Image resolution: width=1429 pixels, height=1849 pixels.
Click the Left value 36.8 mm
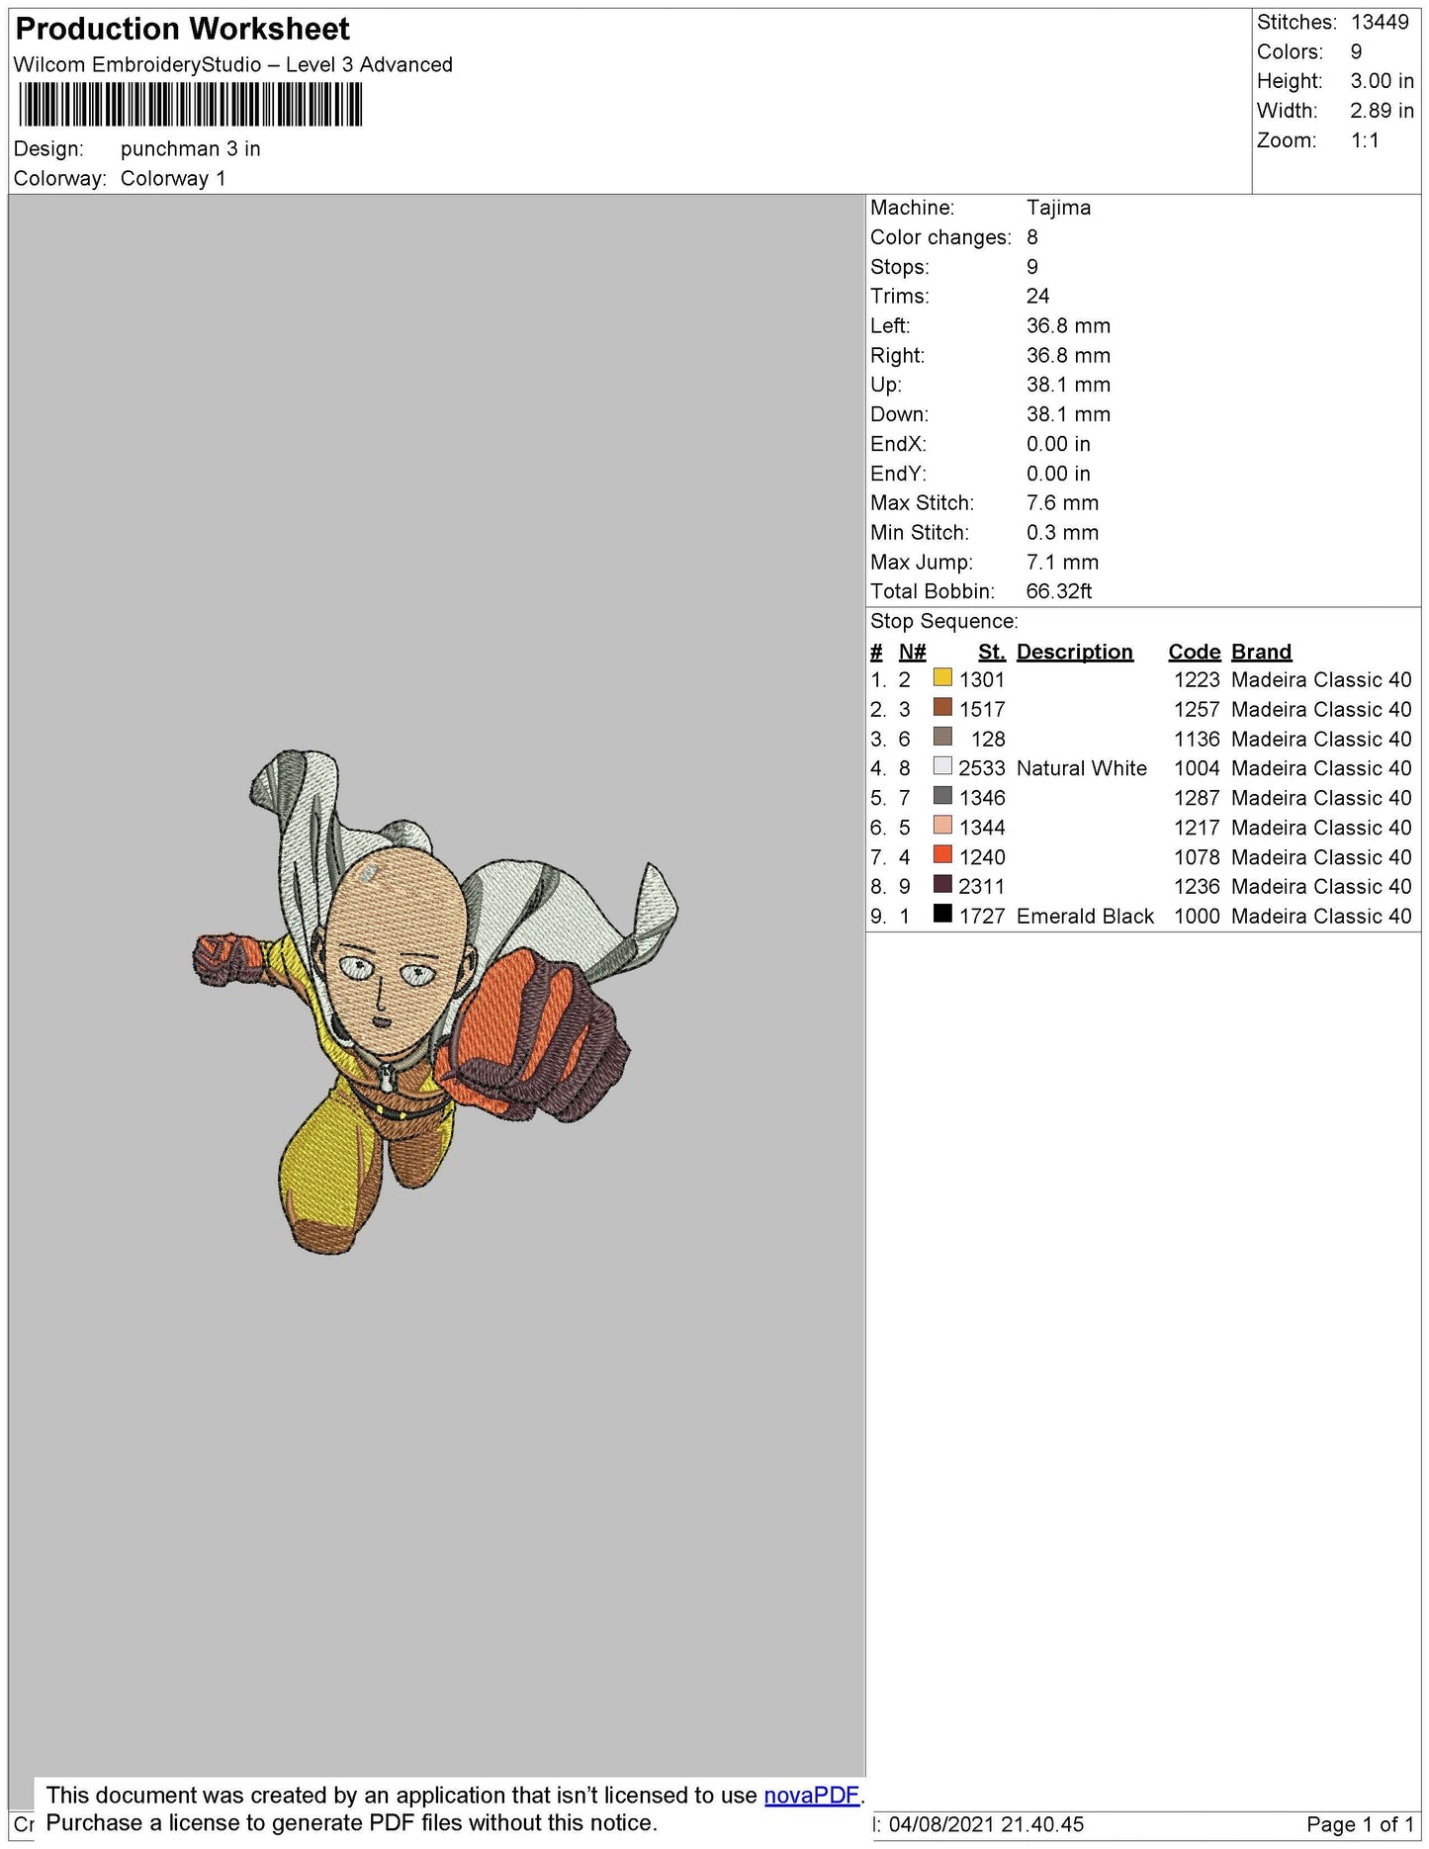1068,326
